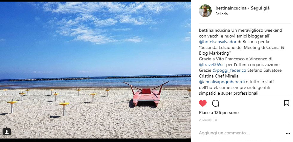Open the @travel365.it mention
The width and height of the screenshot is (293, 142).
point(212,65)
